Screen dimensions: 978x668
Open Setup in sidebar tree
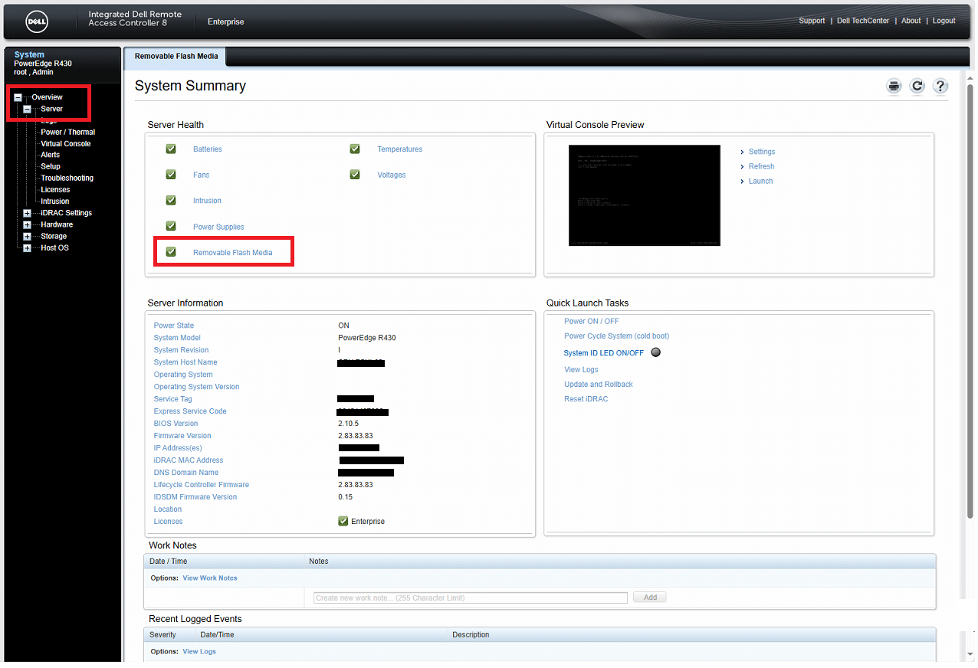(x=51, y=166)
